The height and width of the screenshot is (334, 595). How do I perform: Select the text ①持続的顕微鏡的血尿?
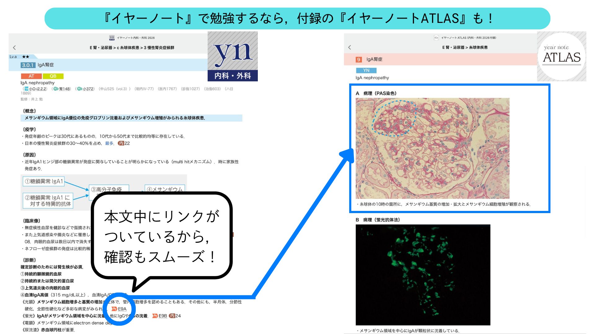coord(41,274)
